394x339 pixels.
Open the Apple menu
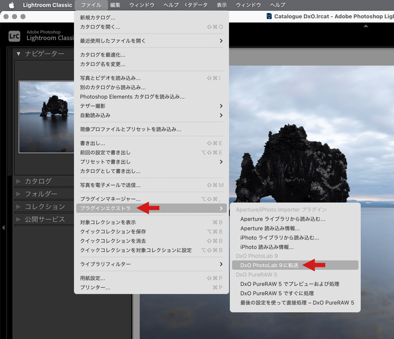[x=11, y=5]
